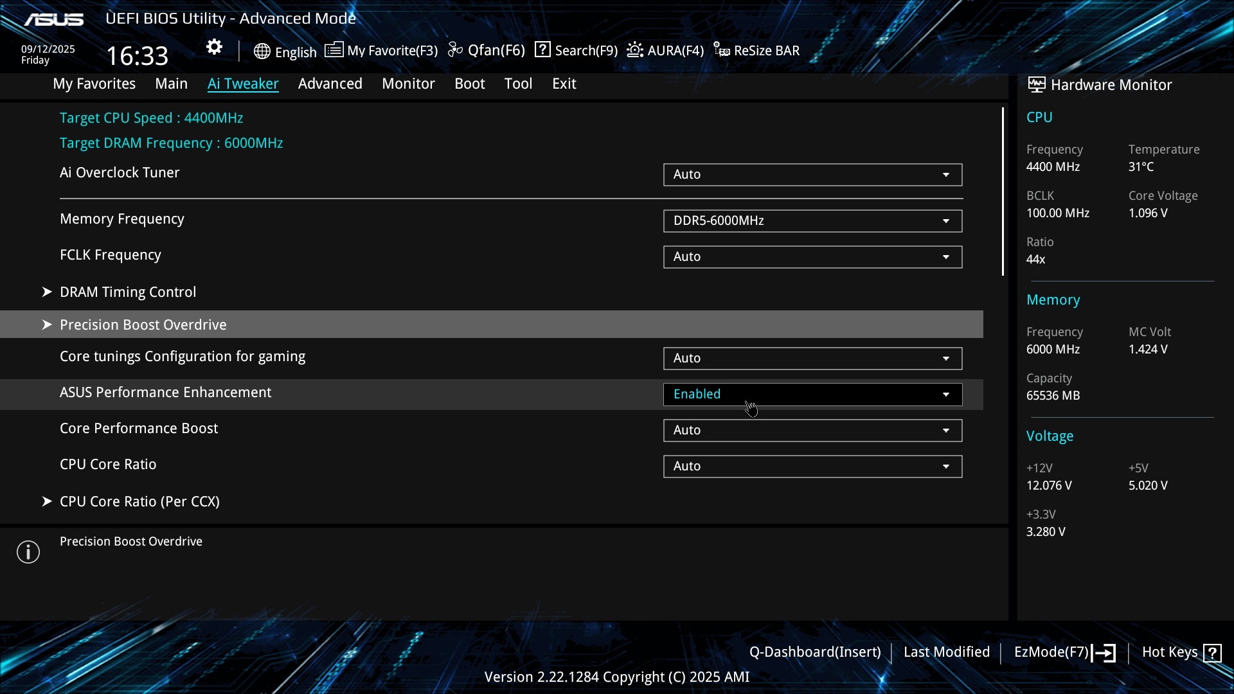Open FCLK Frequency dropdown
The width and height of the screenshot is (1234, 694).
tap(812, 257)
